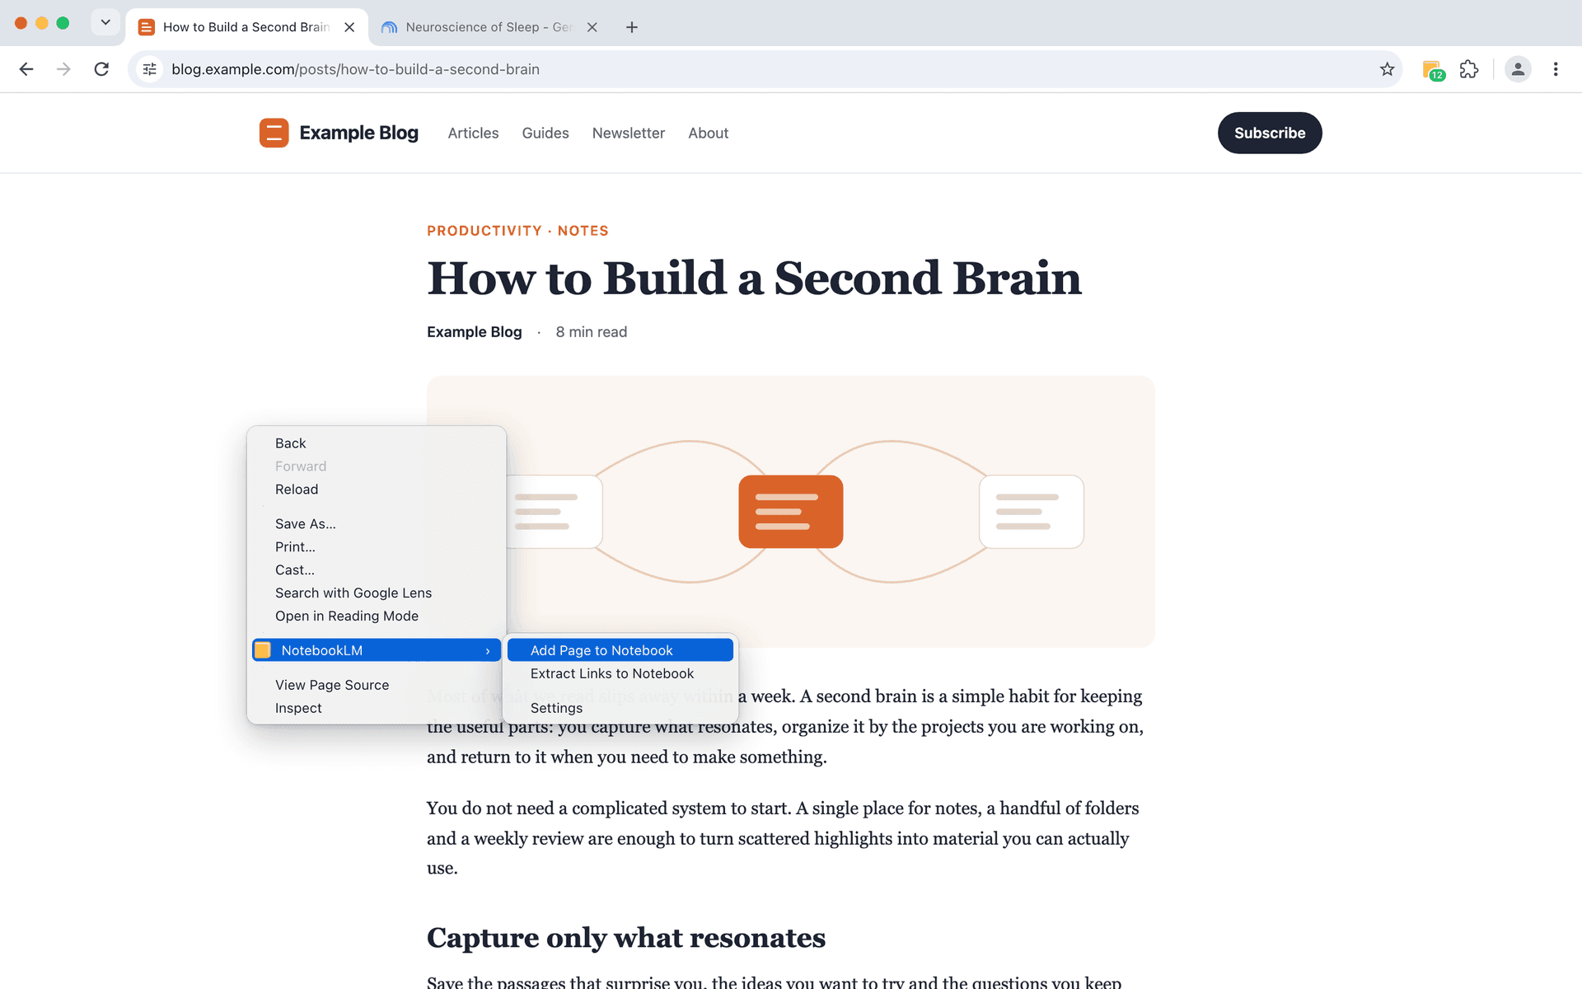Open Settings in NotebookLM submenu
This screenshot has width=1582, height=989.
coord(620,708)
